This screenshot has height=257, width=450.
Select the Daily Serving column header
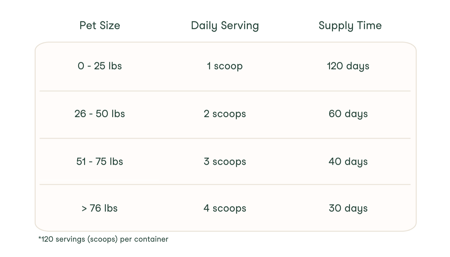(x=225, y=26)
